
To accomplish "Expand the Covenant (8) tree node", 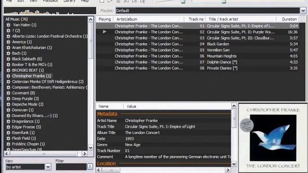I will 8,93.
